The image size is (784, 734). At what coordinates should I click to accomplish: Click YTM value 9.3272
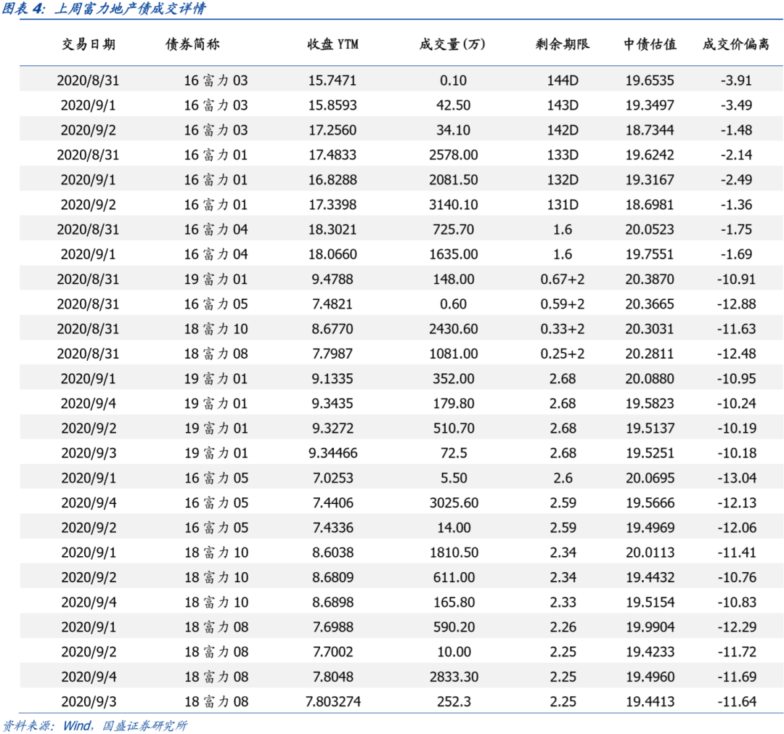tap(333, 428)
